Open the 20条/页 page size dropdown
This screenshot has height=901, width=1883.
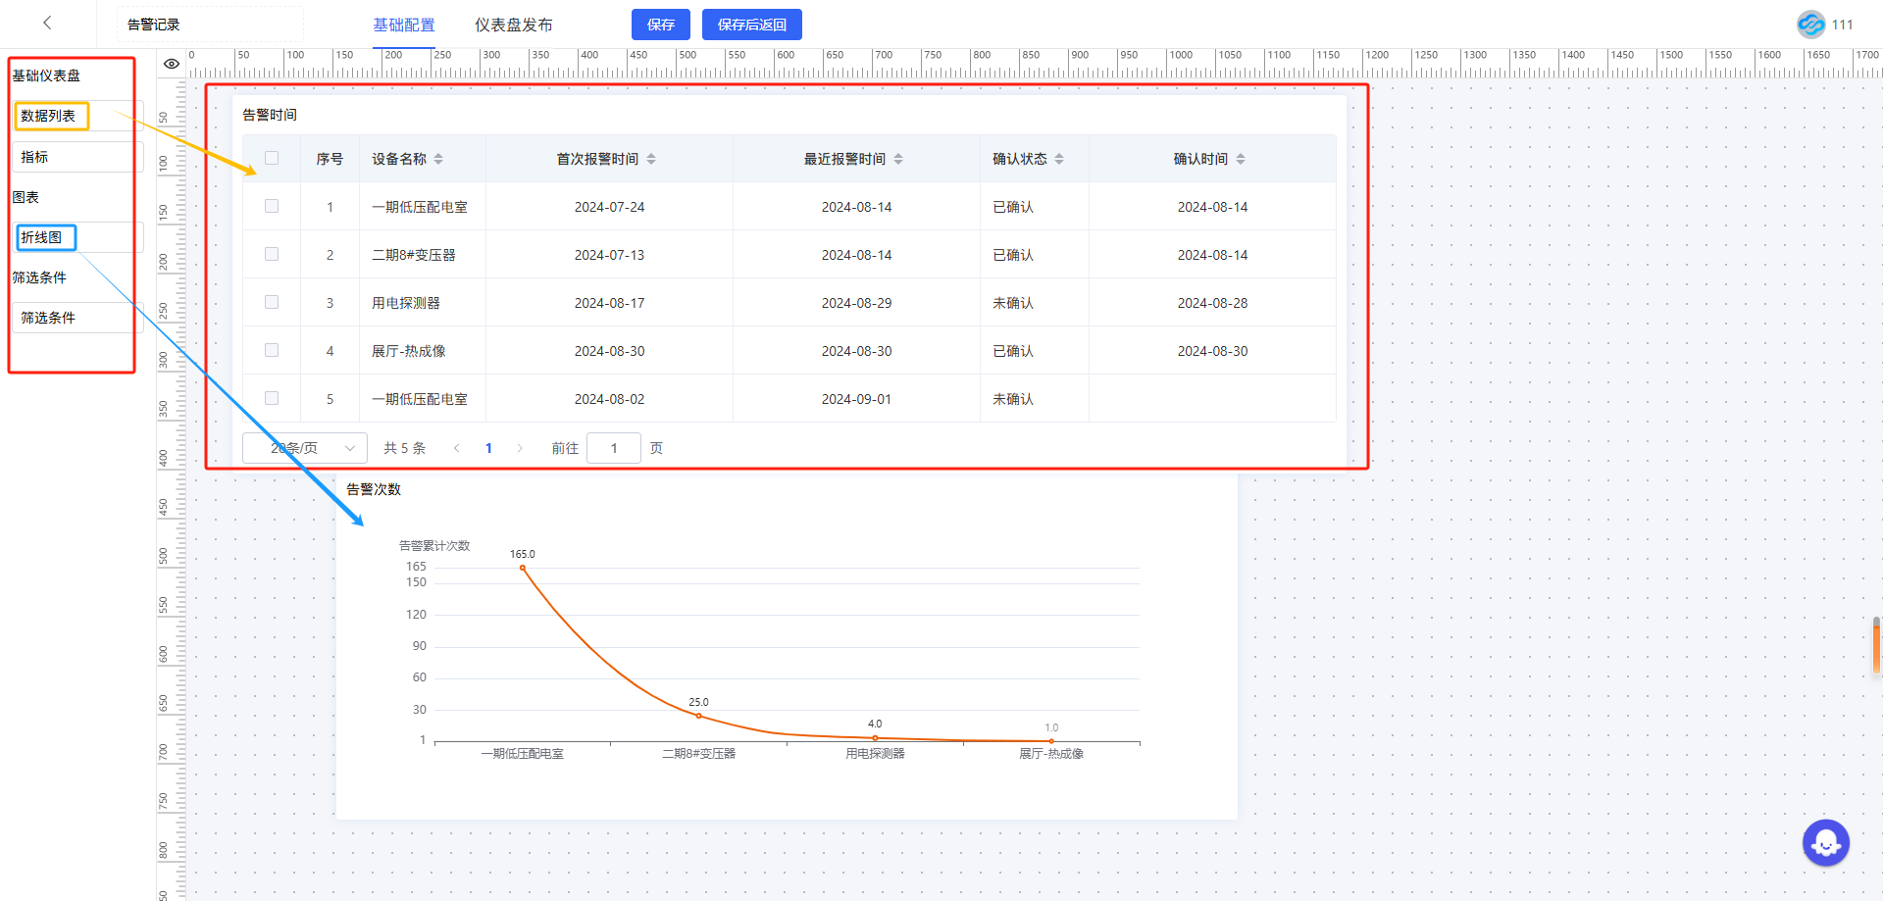click(305, 448)
